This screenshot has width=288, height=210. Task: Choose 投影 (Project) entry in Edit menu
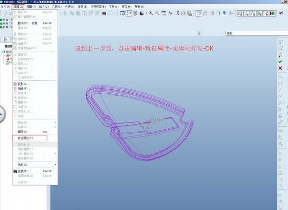click(x=35, y=84)
